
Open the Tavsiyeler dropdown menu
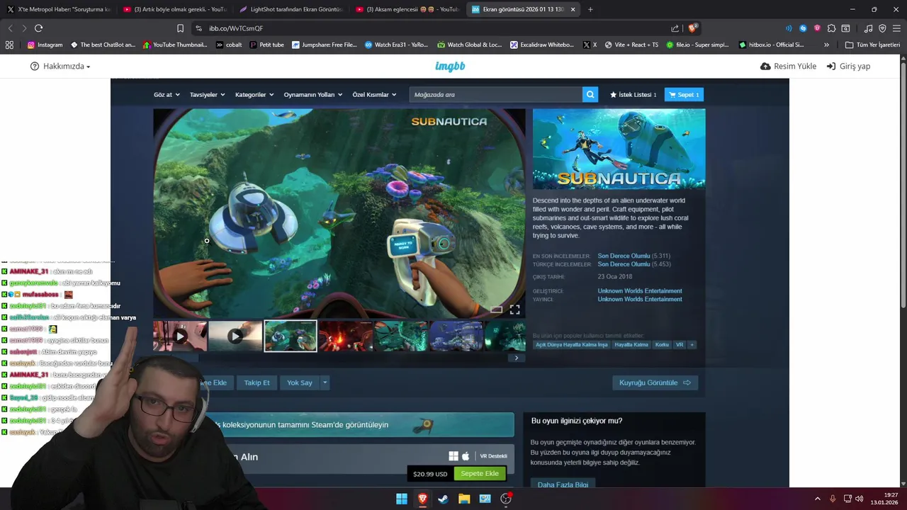(207, 94)
